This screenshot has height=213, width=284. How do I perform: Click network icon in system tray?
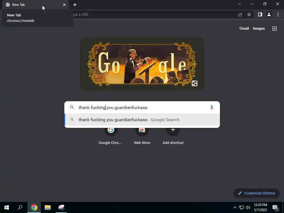(242, 207)
